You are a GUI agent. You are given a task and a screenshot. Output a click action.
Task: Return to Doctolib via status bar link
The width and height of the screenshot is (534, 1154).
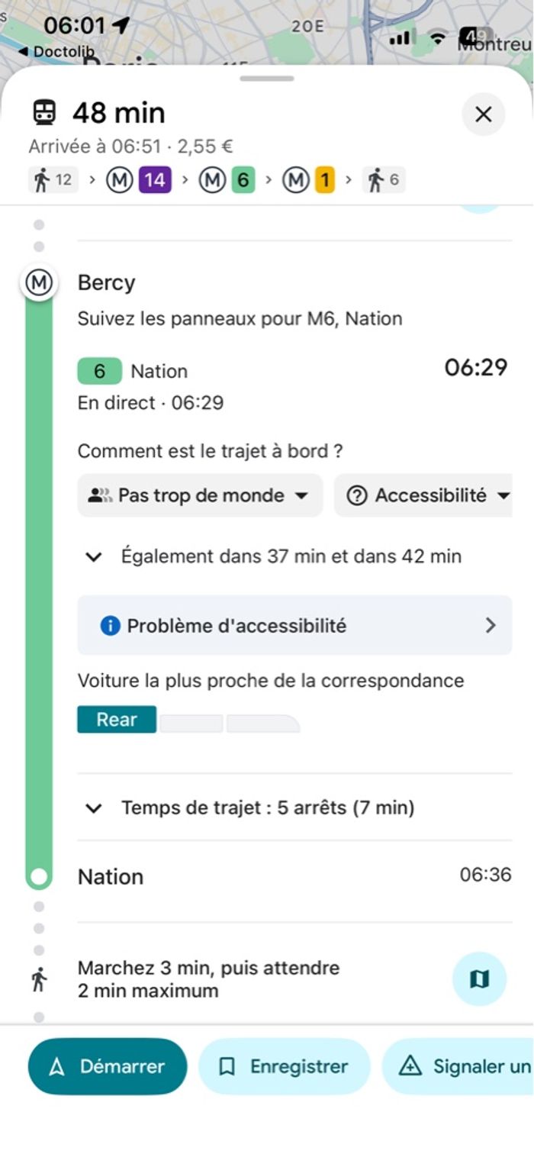pyautogui.click(x=56, y=52)
